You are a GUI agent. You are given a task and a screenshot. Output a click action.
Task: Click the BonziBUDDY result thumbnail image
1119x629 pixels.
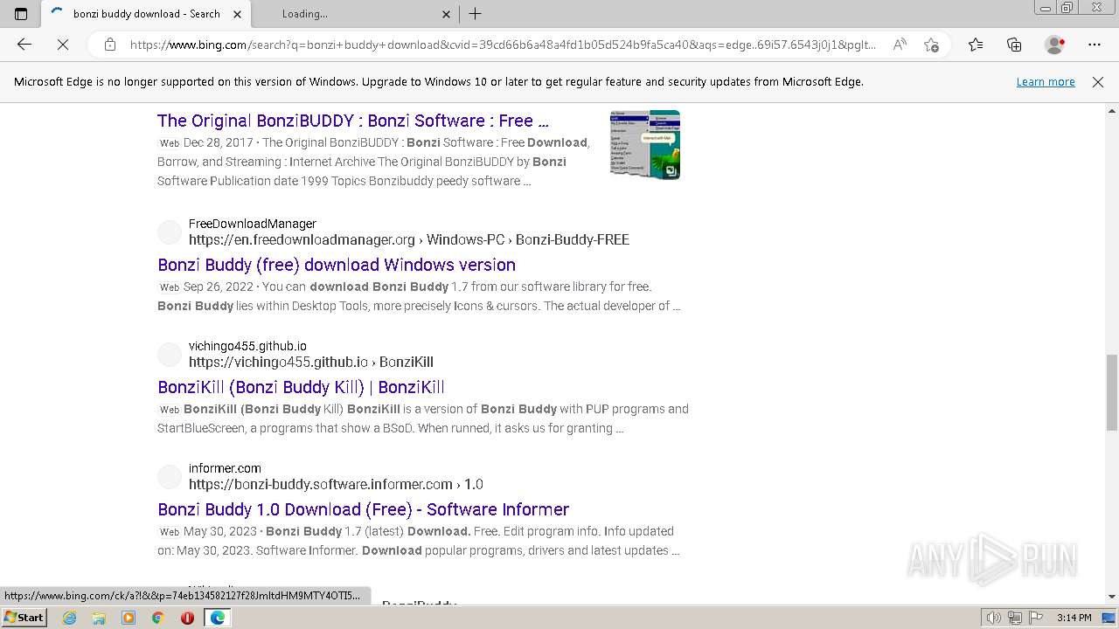tap(645, 145)
